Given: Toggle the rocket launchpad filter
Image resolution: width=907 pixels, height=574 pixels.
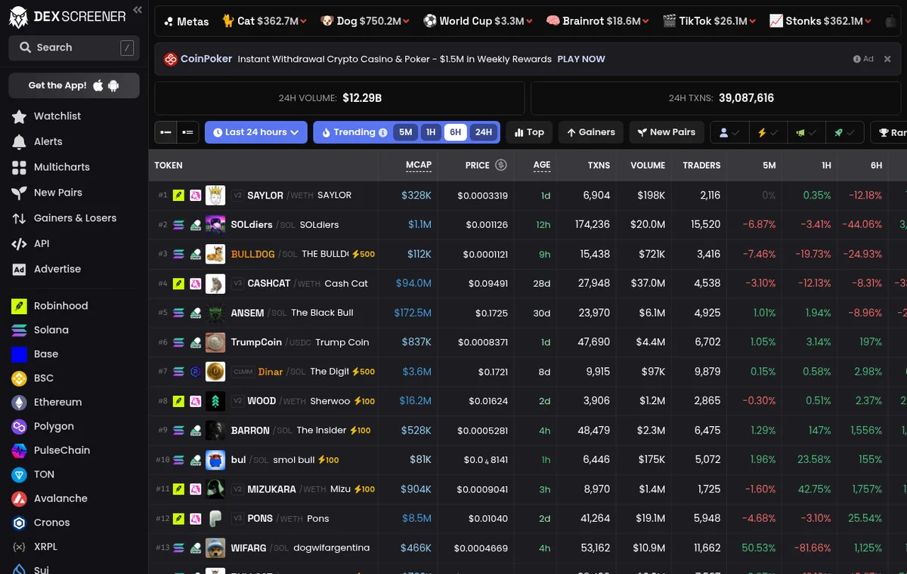Looking at the screenshot, I should pos(845,132).
